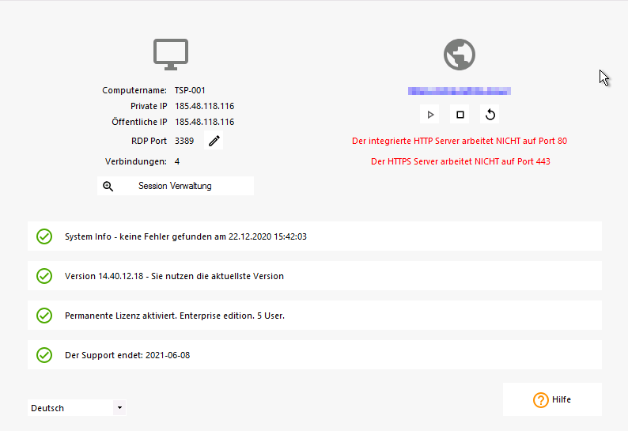Expand the Deutsch language dropdown
Viewport: 628px width, 431px height.
tap(76, 408)
